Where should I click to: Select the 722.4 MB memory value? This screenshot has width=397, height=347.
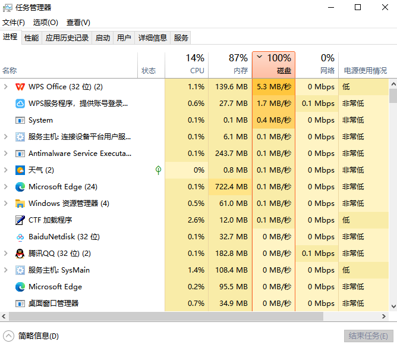point(231,187)
